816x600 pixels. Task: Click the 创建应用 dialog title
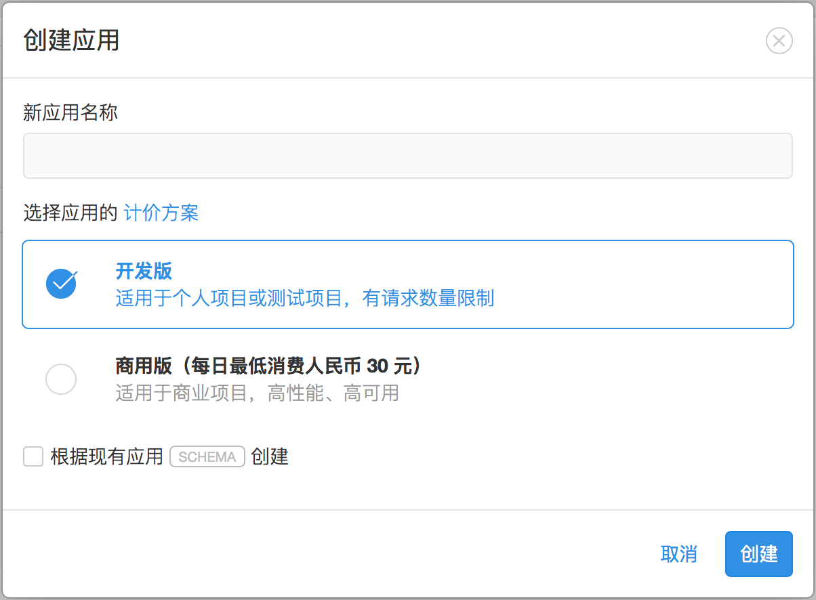71,41
